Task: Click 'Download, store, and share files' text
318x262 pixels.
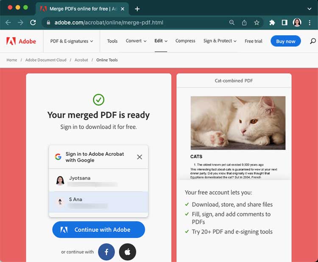Action: [x=232, y=204]
